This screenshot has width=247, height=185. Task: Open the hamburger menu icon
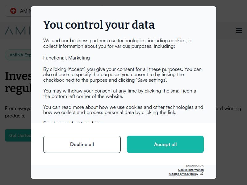[239, 31]
